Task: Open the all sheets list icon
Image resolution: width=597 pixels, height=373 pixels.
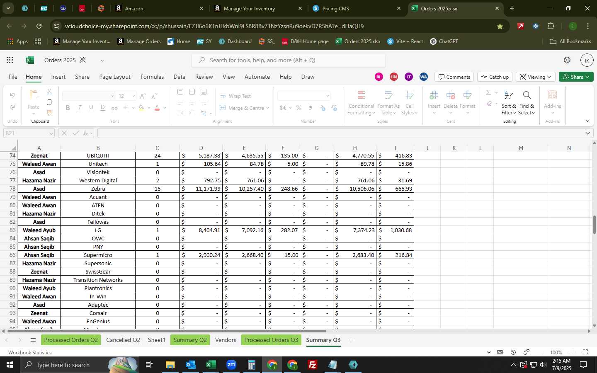Action: tap(33, 340)
